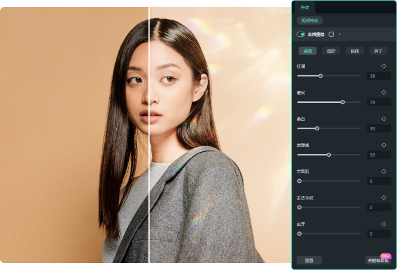Click the 美白 value field showing 30
Viewport: 397px width, 270px height.
tap(379, 129)
